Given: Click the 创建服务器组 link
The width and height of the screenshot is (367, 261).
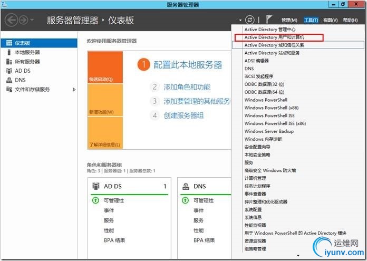Looking at the screenshot, I should pyautogui.click(x=183, y=115).
